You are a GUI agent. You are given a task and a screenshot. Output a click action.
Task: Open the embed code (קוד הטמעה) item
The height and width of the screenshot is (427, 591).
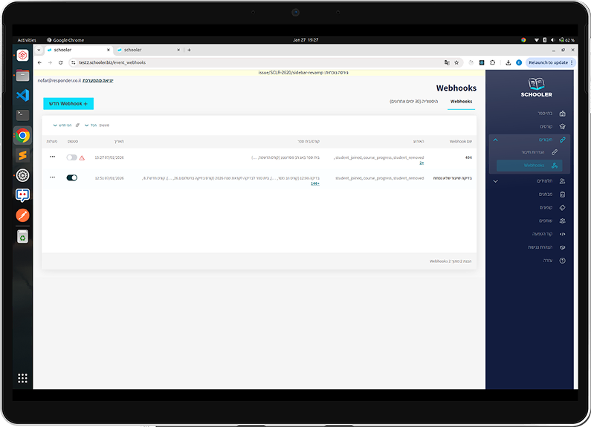coord(549,234)
